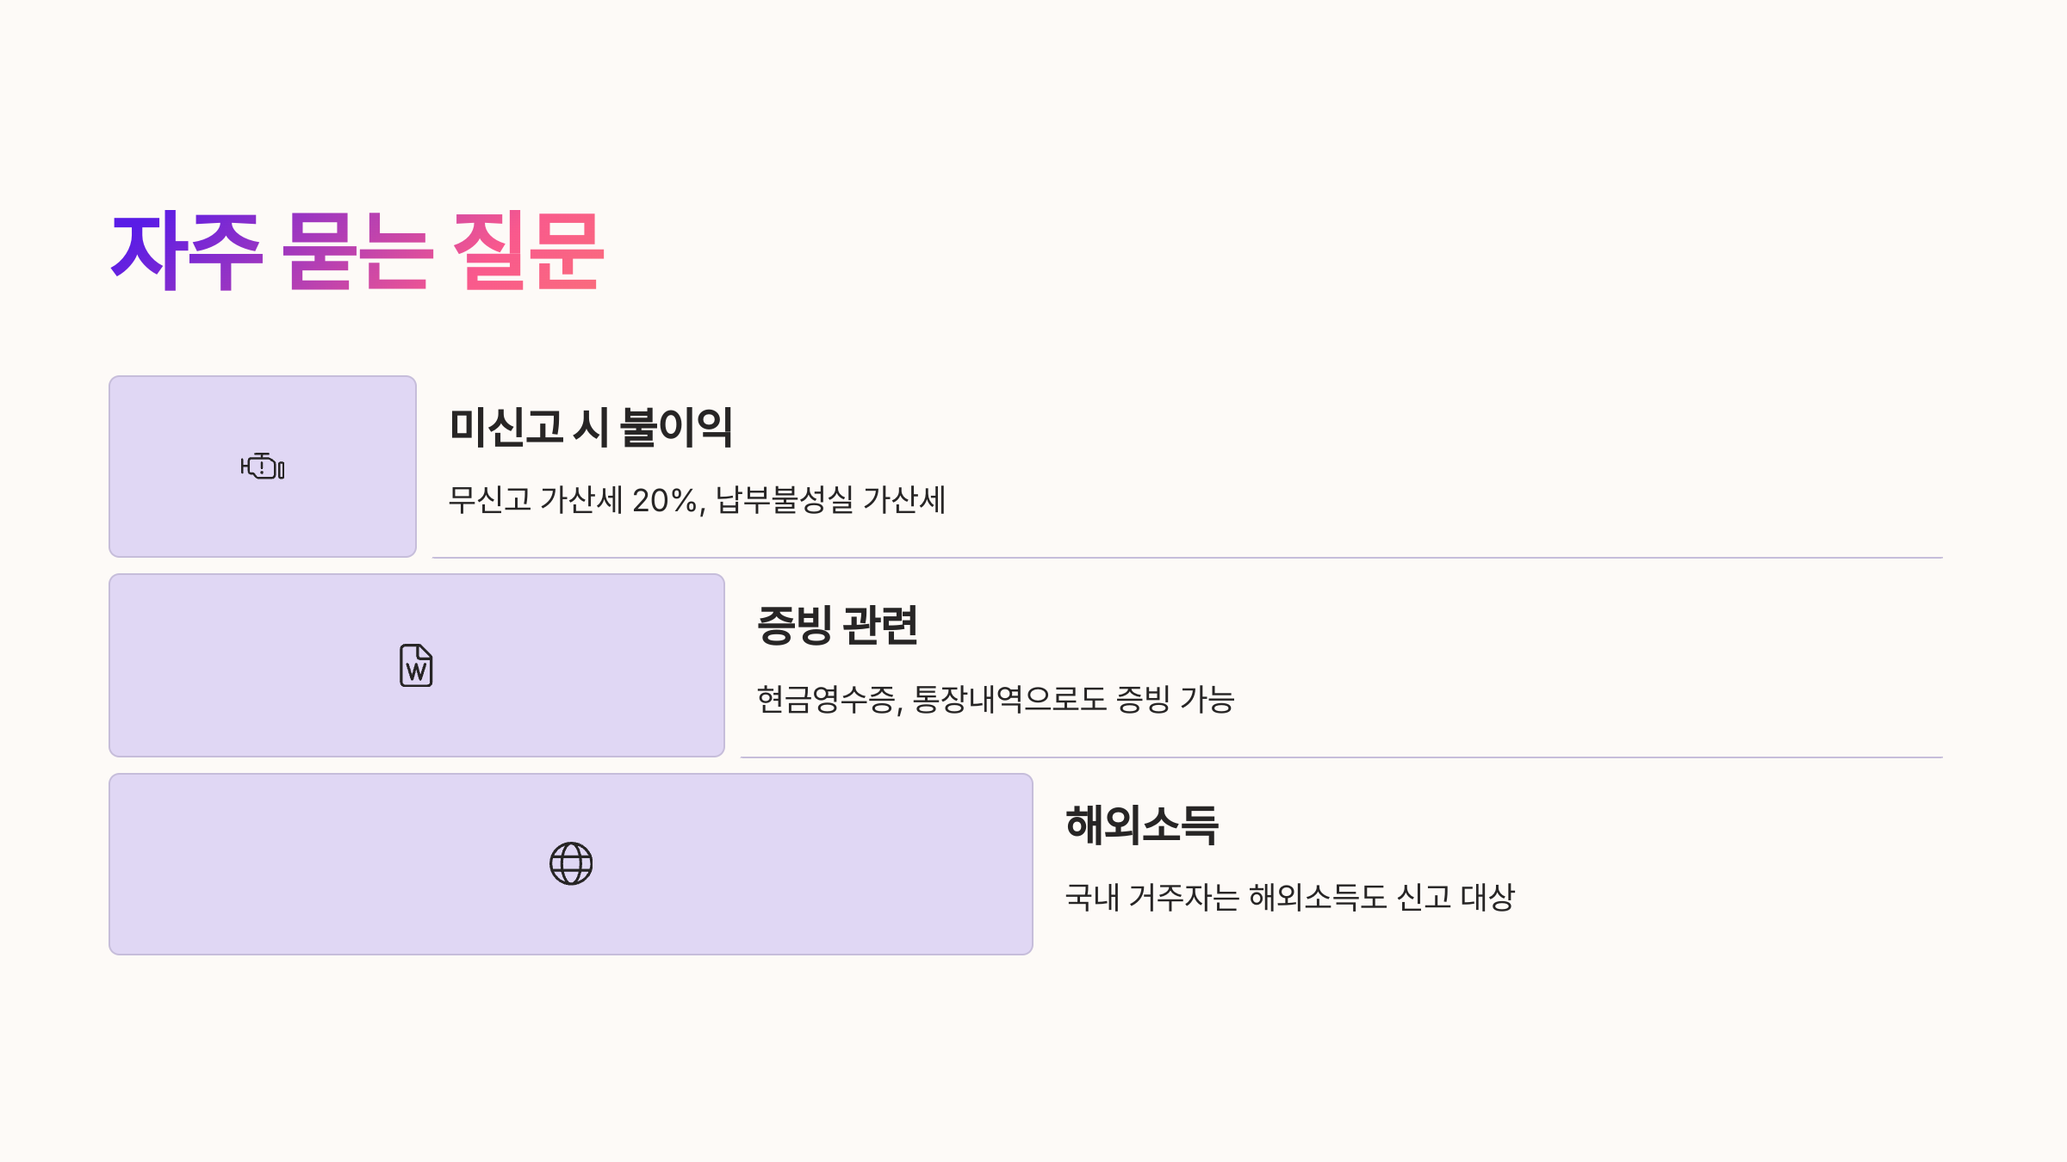Click the phrase 신고 대상

pos(1456,897)
